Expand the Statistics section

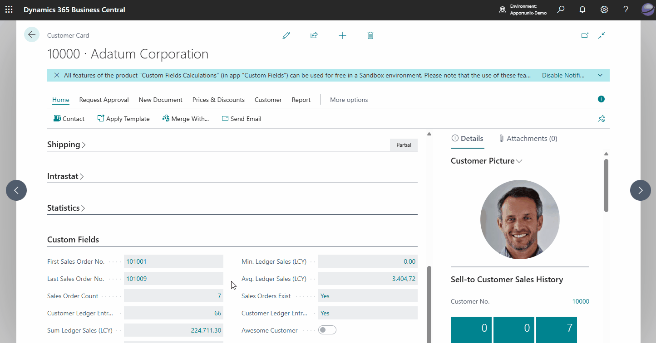click(66, 208)
